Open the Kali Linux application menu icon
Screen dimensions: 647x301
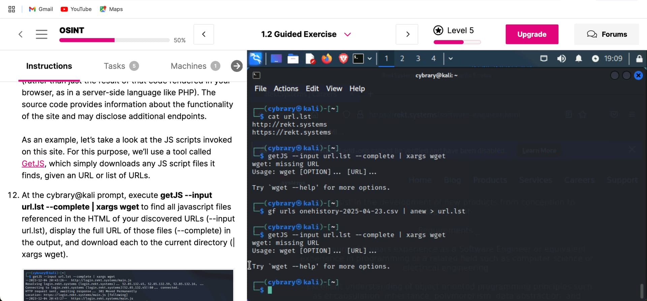click(x=255, y=59)
